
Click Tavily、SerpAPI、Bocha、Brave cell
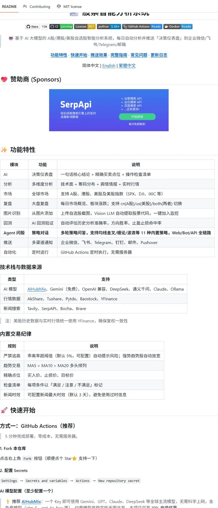point(106,308)
